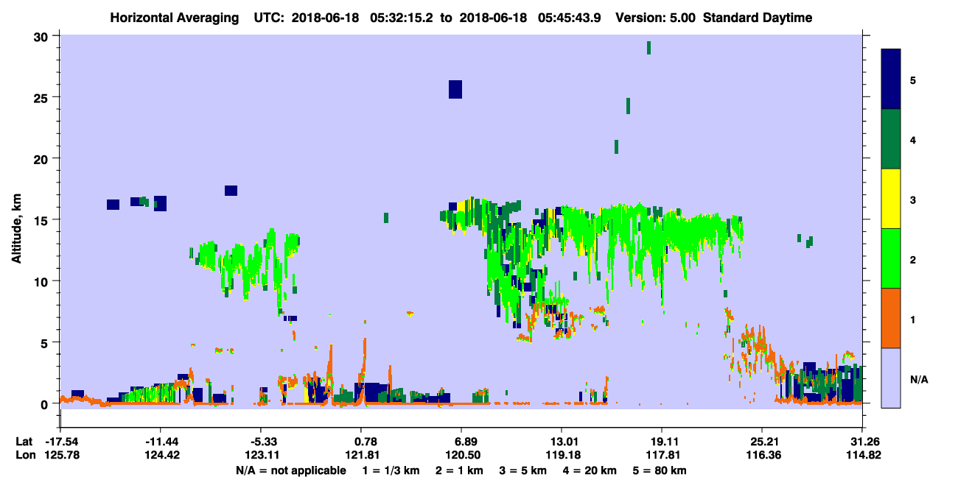Click the orange colorbar segment labeled 1
The image size is (958, 491).
coord(891,318)
